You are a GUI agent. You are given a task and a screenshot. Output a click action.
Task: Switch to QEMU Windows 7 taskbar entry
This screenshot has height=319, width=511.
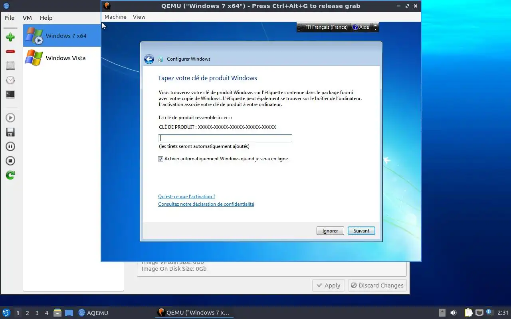point(194,313)
